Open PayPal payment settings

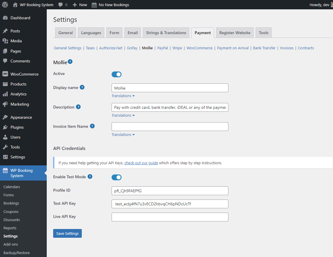(162, 48)
